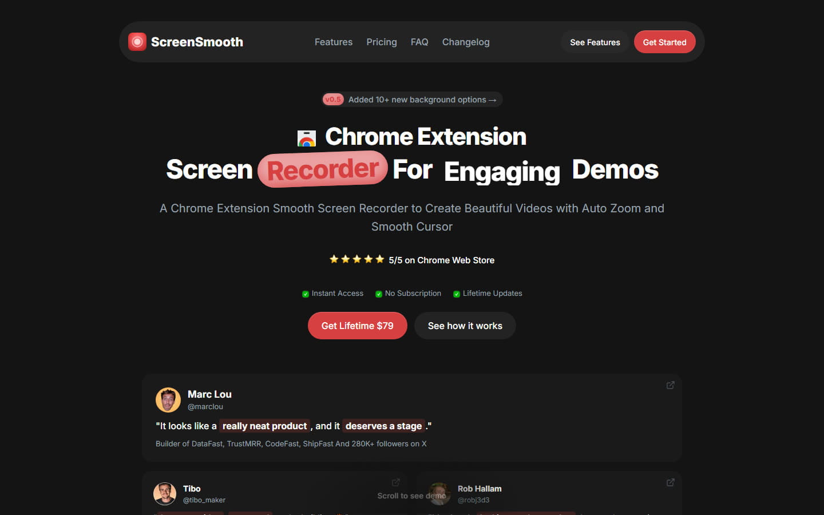Click the word "Engaging" in the headline
Screen dimensions: 824x515
click(502, 172)
